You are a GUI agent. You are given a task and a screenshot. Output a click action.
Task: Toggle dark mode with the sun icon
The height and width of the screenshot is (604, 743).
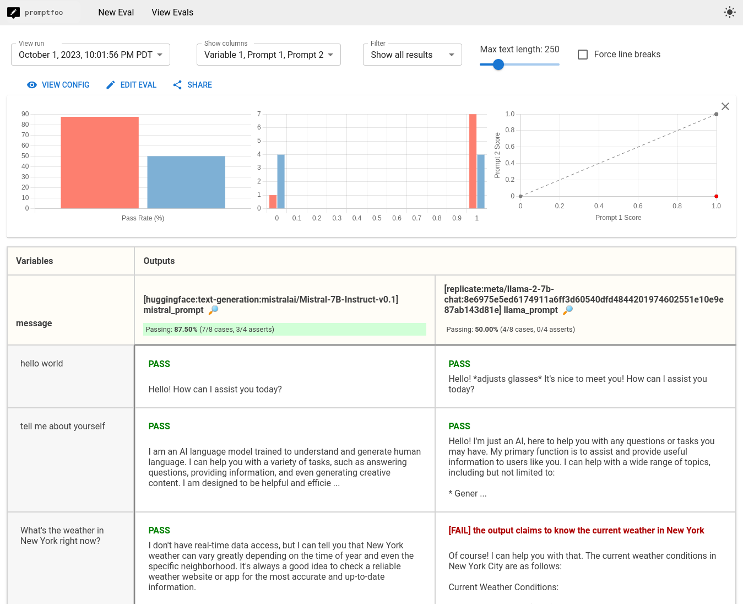729,12
